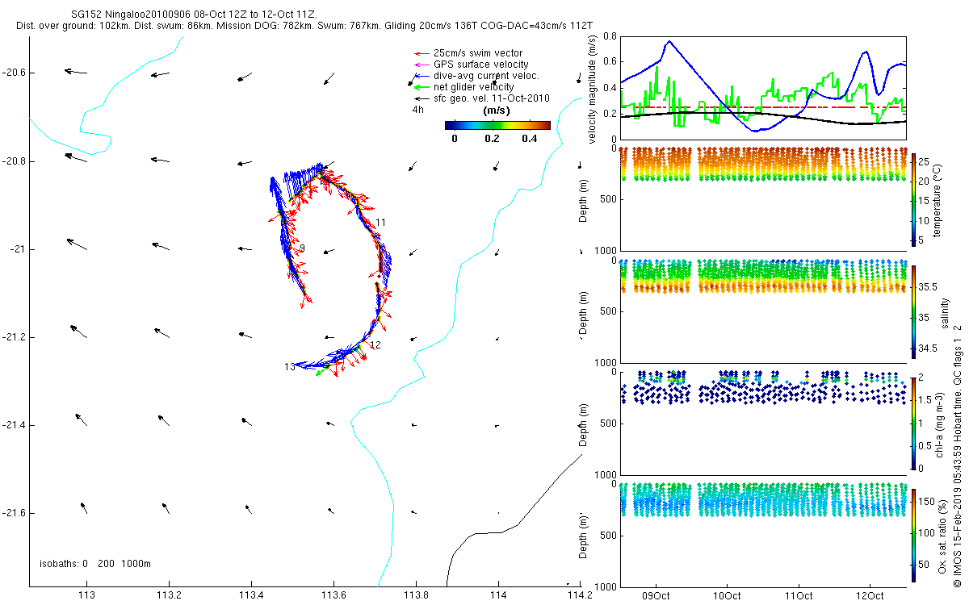Click track day label '9' on map

(302, 248)
